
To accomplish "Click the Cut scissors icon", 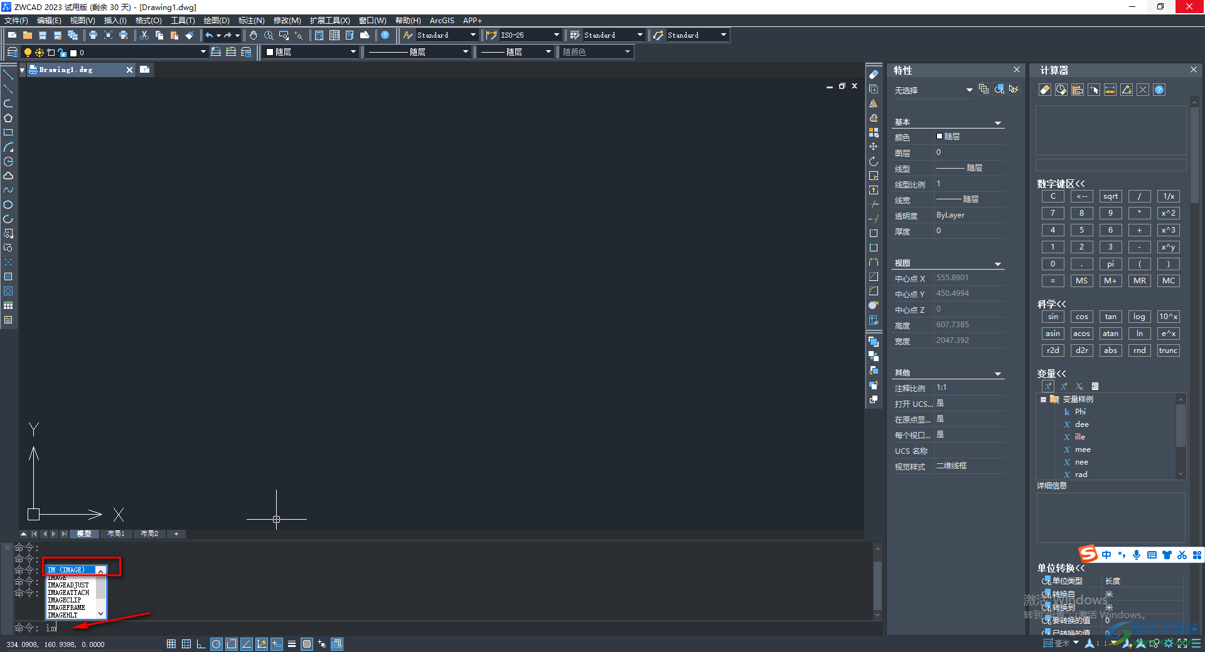I will 144,35.
